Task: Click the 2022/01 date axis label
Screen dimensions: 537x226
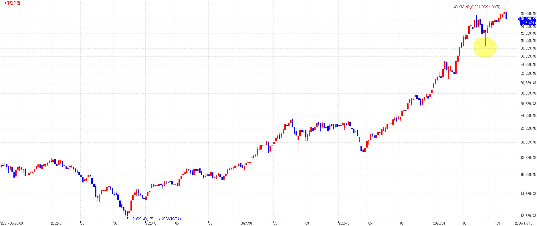Action: [57, 223]
